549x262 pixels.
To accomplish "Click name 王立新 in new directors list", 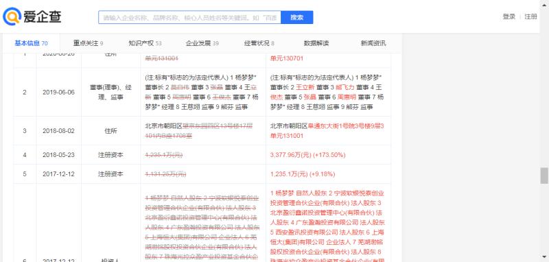I will [x=305, y=87].
